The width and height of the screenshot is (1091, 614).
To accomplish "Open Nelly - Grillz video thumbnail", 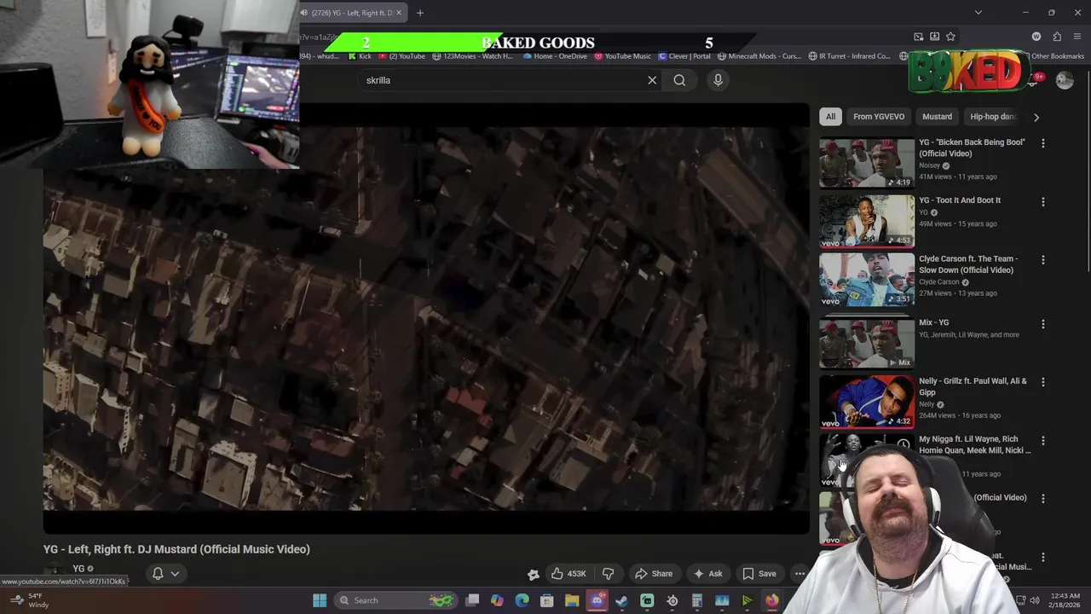I will click(867, 401).
